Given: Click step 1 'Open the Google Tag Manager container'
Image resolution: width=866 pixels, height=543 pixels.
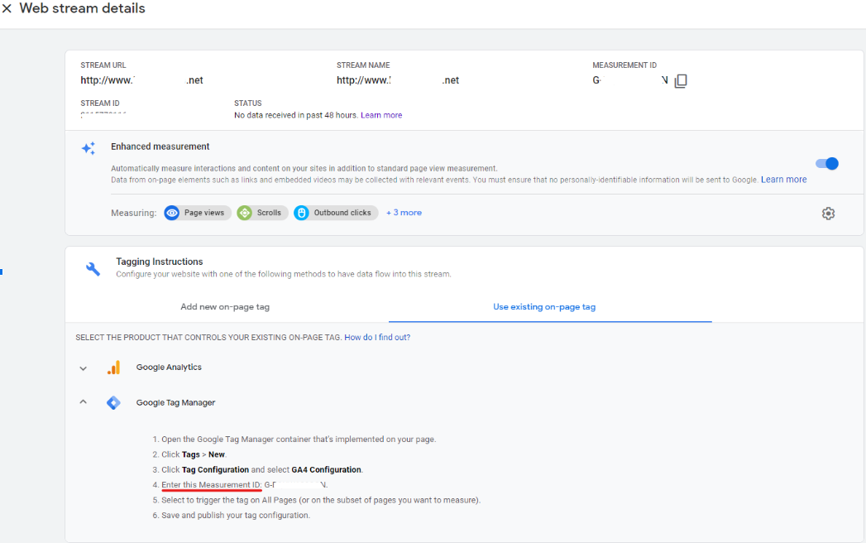Looking at the screenshot, I should [x=299, y=440].
